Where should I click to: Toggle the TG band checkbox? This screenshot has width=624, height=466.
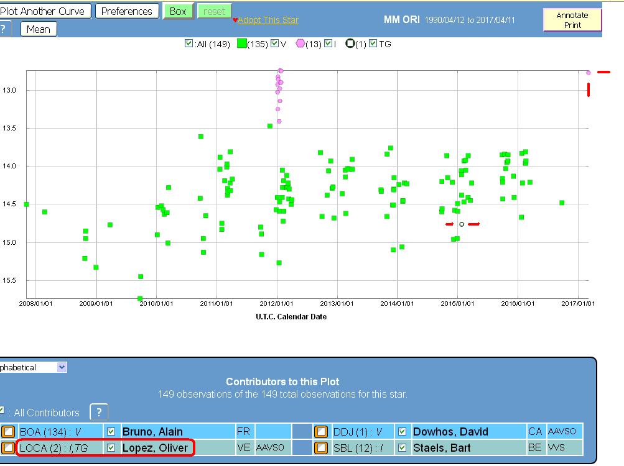[373, 44]
